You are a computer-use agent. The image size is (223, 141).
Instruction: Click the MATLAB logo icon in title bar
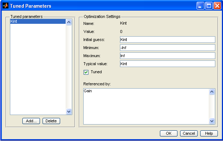6,6
